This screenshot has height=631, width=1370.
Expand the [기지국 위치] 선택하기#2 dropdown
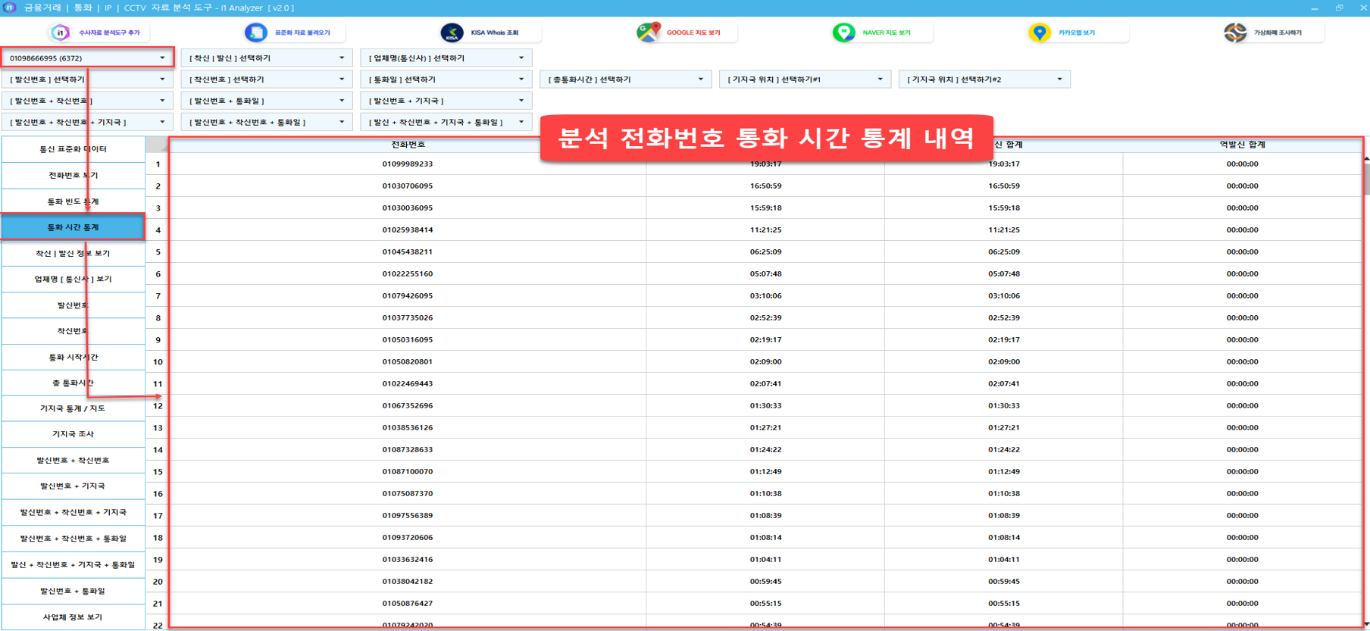point(1059,79)
